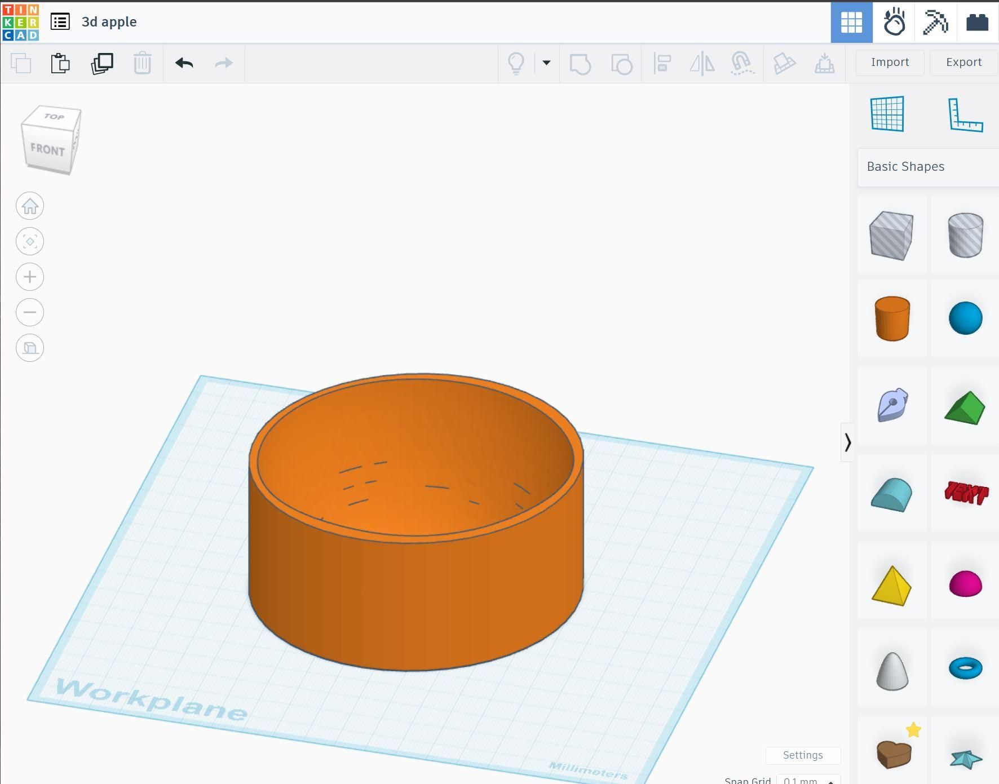
Task: Select the striped Cylinder hole shape
Action: [965, 236]
